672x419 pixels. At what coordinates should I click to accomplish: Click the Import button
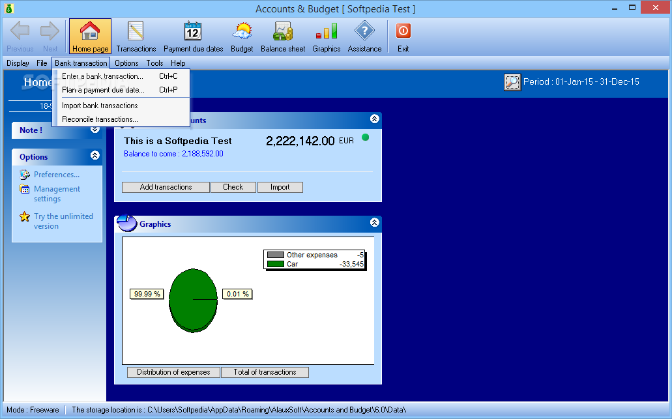[x=280, y=187]
